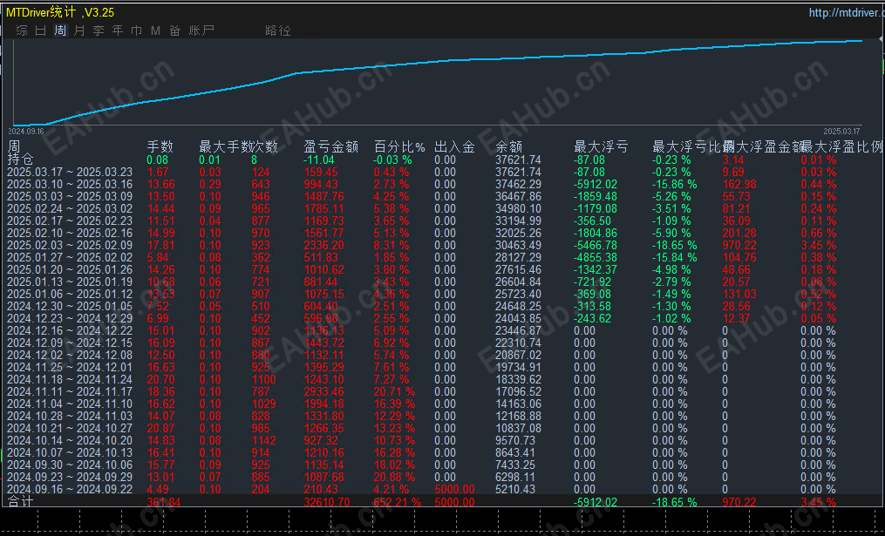Image resolution: width=885 pixels, height=536 pixels.
Task: Select week row 2025.01.06 ~ 2025.01.12
Action: tap(70, 294)
